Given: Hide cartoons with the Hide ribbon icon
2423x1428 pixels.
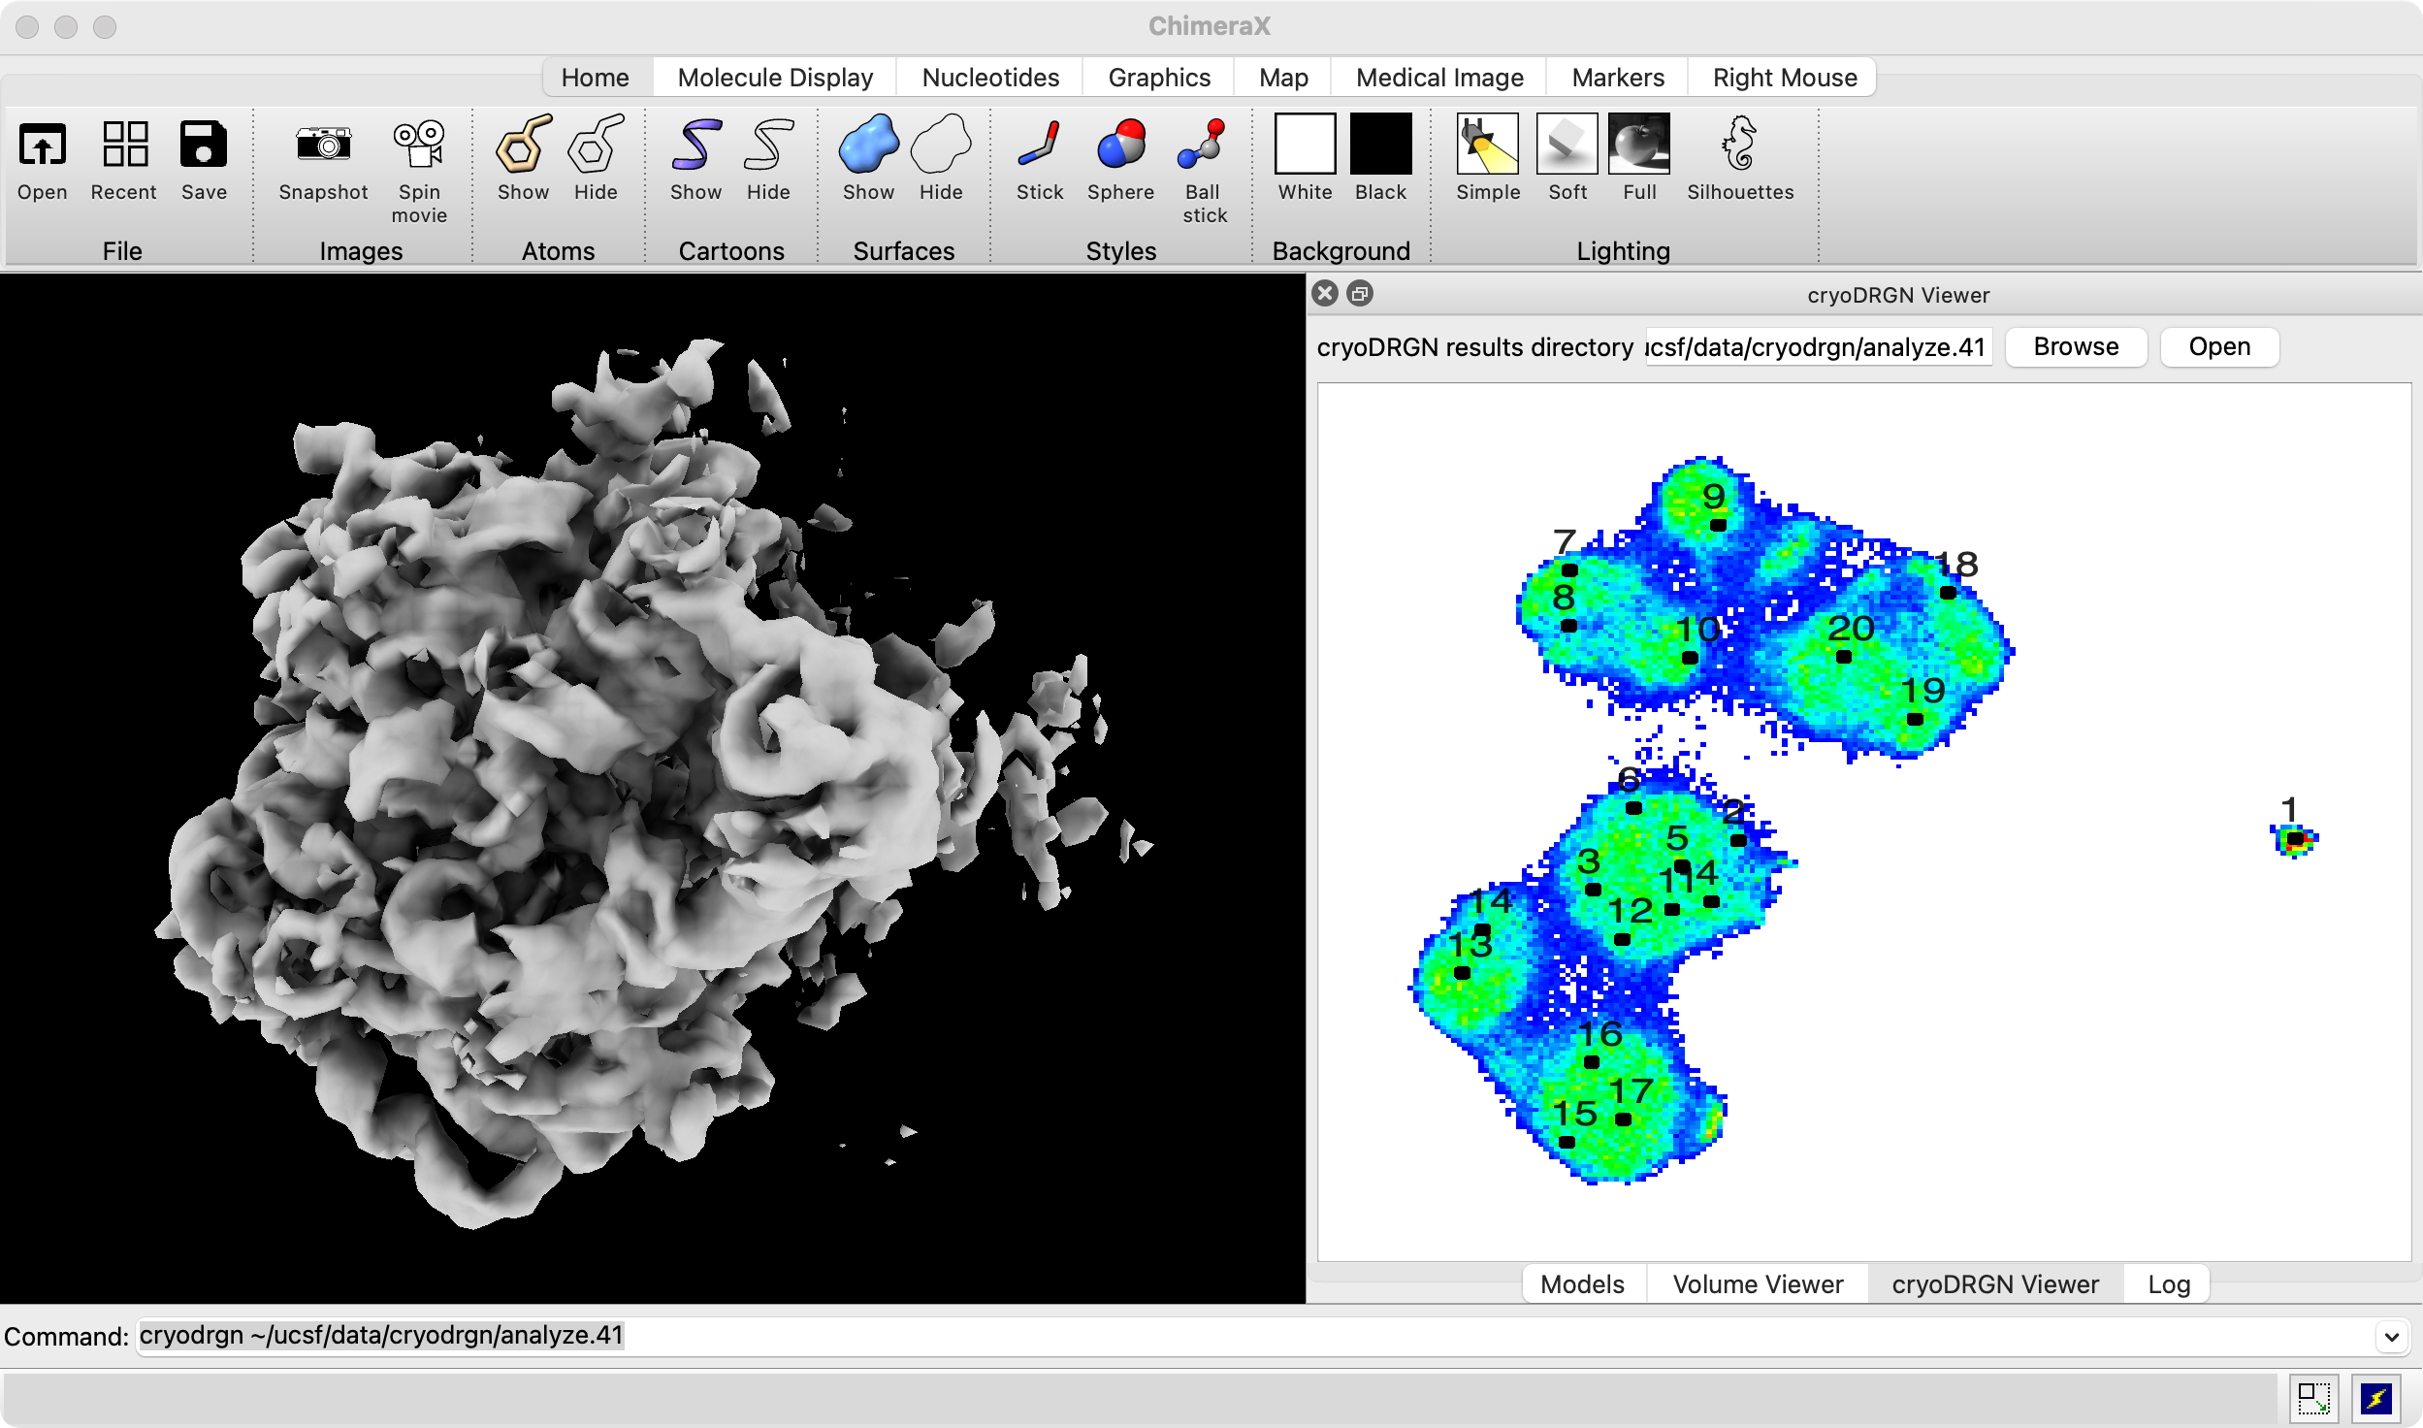Looking at the screenshot, I should 767,146.
